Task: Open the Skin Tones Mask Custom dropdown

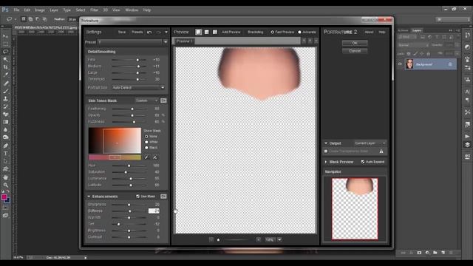Action: click(147, 100)
